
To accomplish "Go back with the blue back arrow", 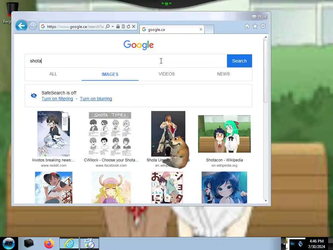I will point(21,26).
